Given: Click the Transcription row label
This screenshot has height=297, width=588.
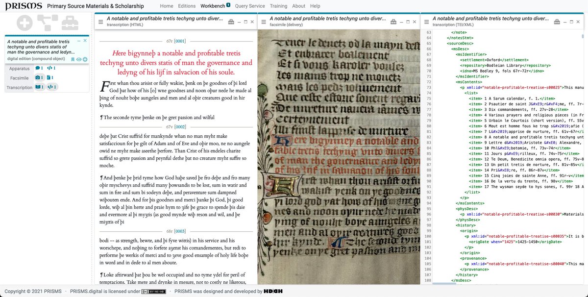Looking at the screenshot, I should coord(19,87).
